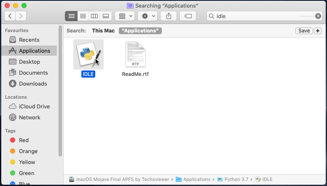Click the sidebar vertical scrollbar
The height and width of the screenshot is (186, 327).
[x=60, y=91]
